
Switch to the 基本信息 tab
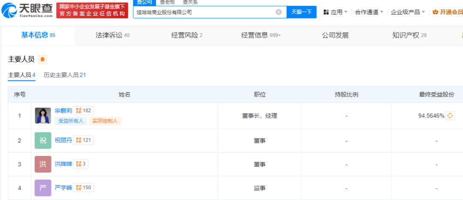click(x=38, y=35)
